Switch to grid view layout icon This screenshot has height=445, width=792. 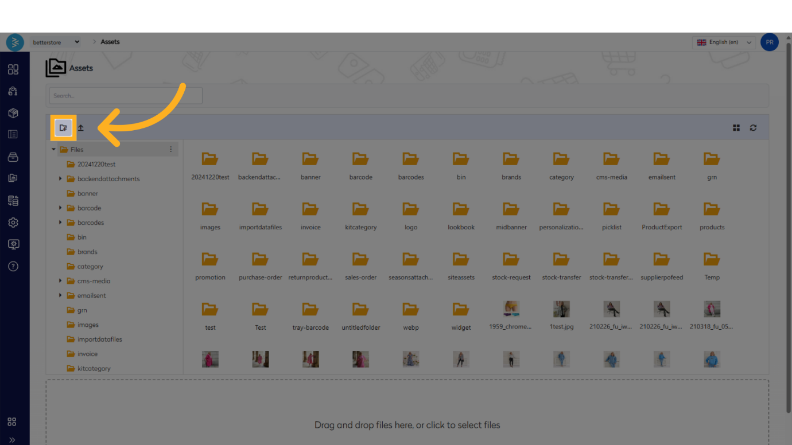(736, 128)
